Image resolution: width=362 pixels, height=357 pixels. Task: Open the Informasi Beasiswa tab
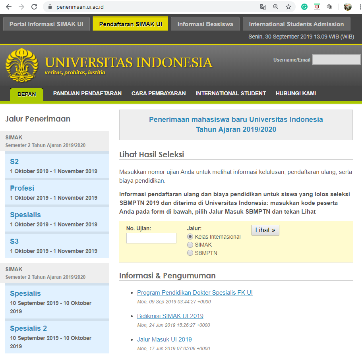coord(205,24)
